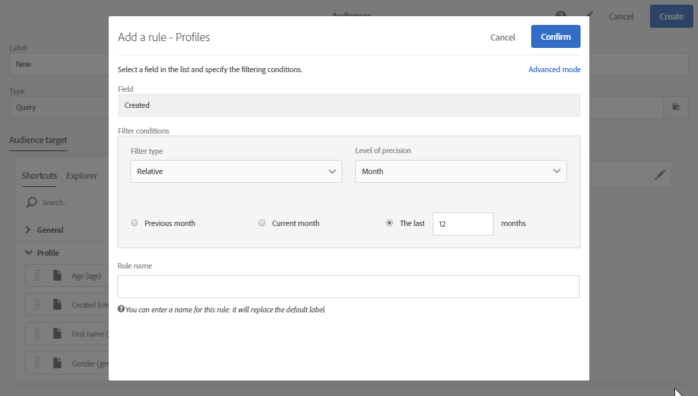The image size is (698, 396).
Task: Select the "The last" months radio button
Action: tap(390, 223)
